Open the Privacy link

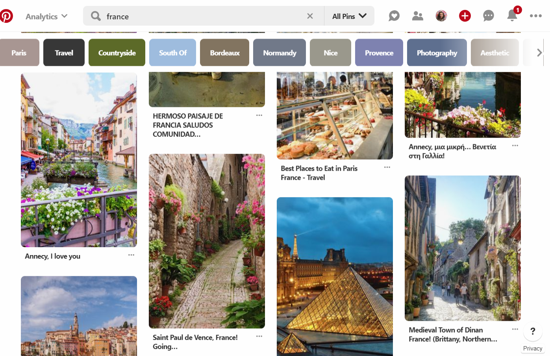click(x=533, y=349)
